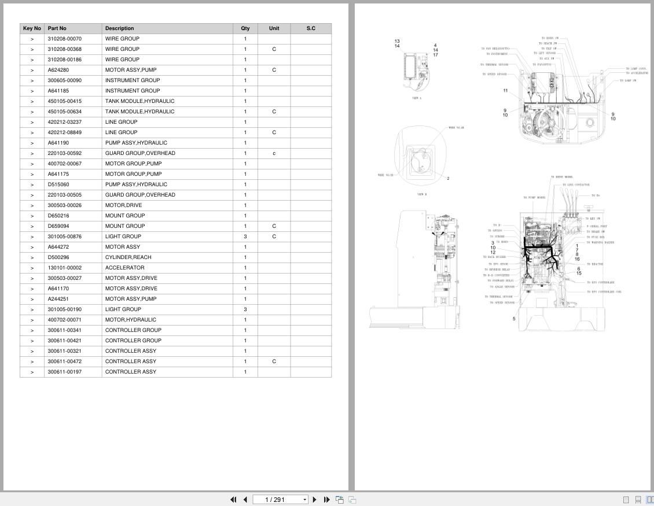The height and width of the screenshot is (506, 654).
Task: Click the MOTOR,DRIVE description
Action: [123, 205]
